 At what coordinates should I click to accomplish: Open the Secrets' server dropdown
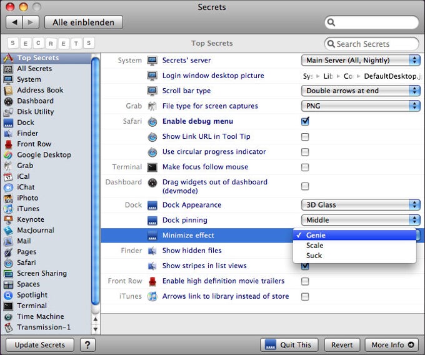361,60
